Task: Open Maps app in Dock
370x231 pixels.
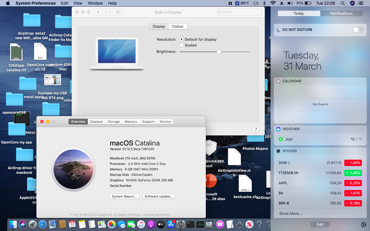Action: click(102, 224)
